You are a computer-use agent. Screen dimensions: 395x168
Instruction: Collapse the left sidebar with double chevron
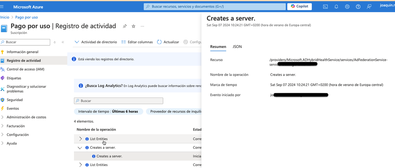click(x=63, y=42)
